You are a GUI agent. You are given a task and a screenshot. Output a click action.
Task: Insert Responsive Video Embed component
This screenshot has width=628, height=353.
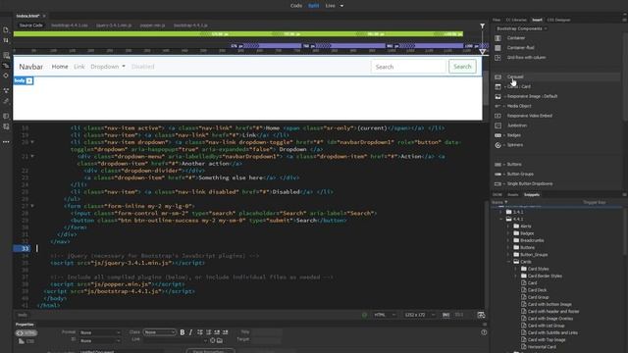[530, 116]
